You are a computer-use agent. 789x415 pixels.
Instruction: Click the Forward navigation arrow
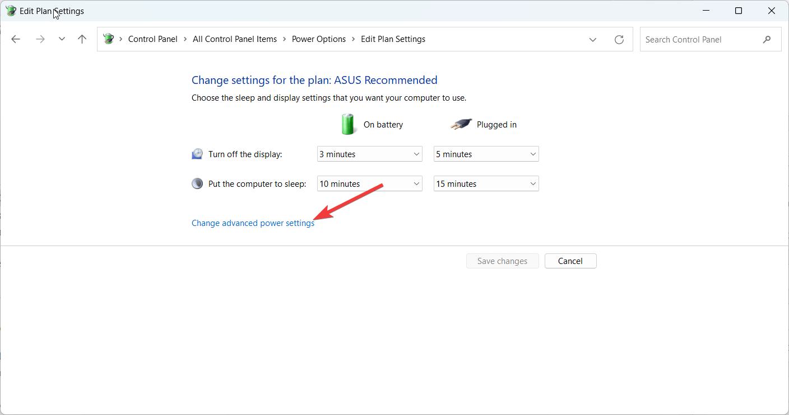tap(40, 39)
